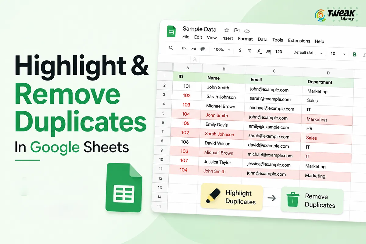Screen dimensions: 366x244
Task: Click the ID header cell
Action: [x=187, y=77]
